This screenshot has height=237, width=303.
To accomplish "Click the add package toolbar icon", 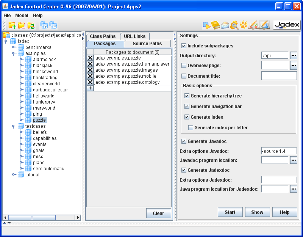I will (x=44, y=25).
